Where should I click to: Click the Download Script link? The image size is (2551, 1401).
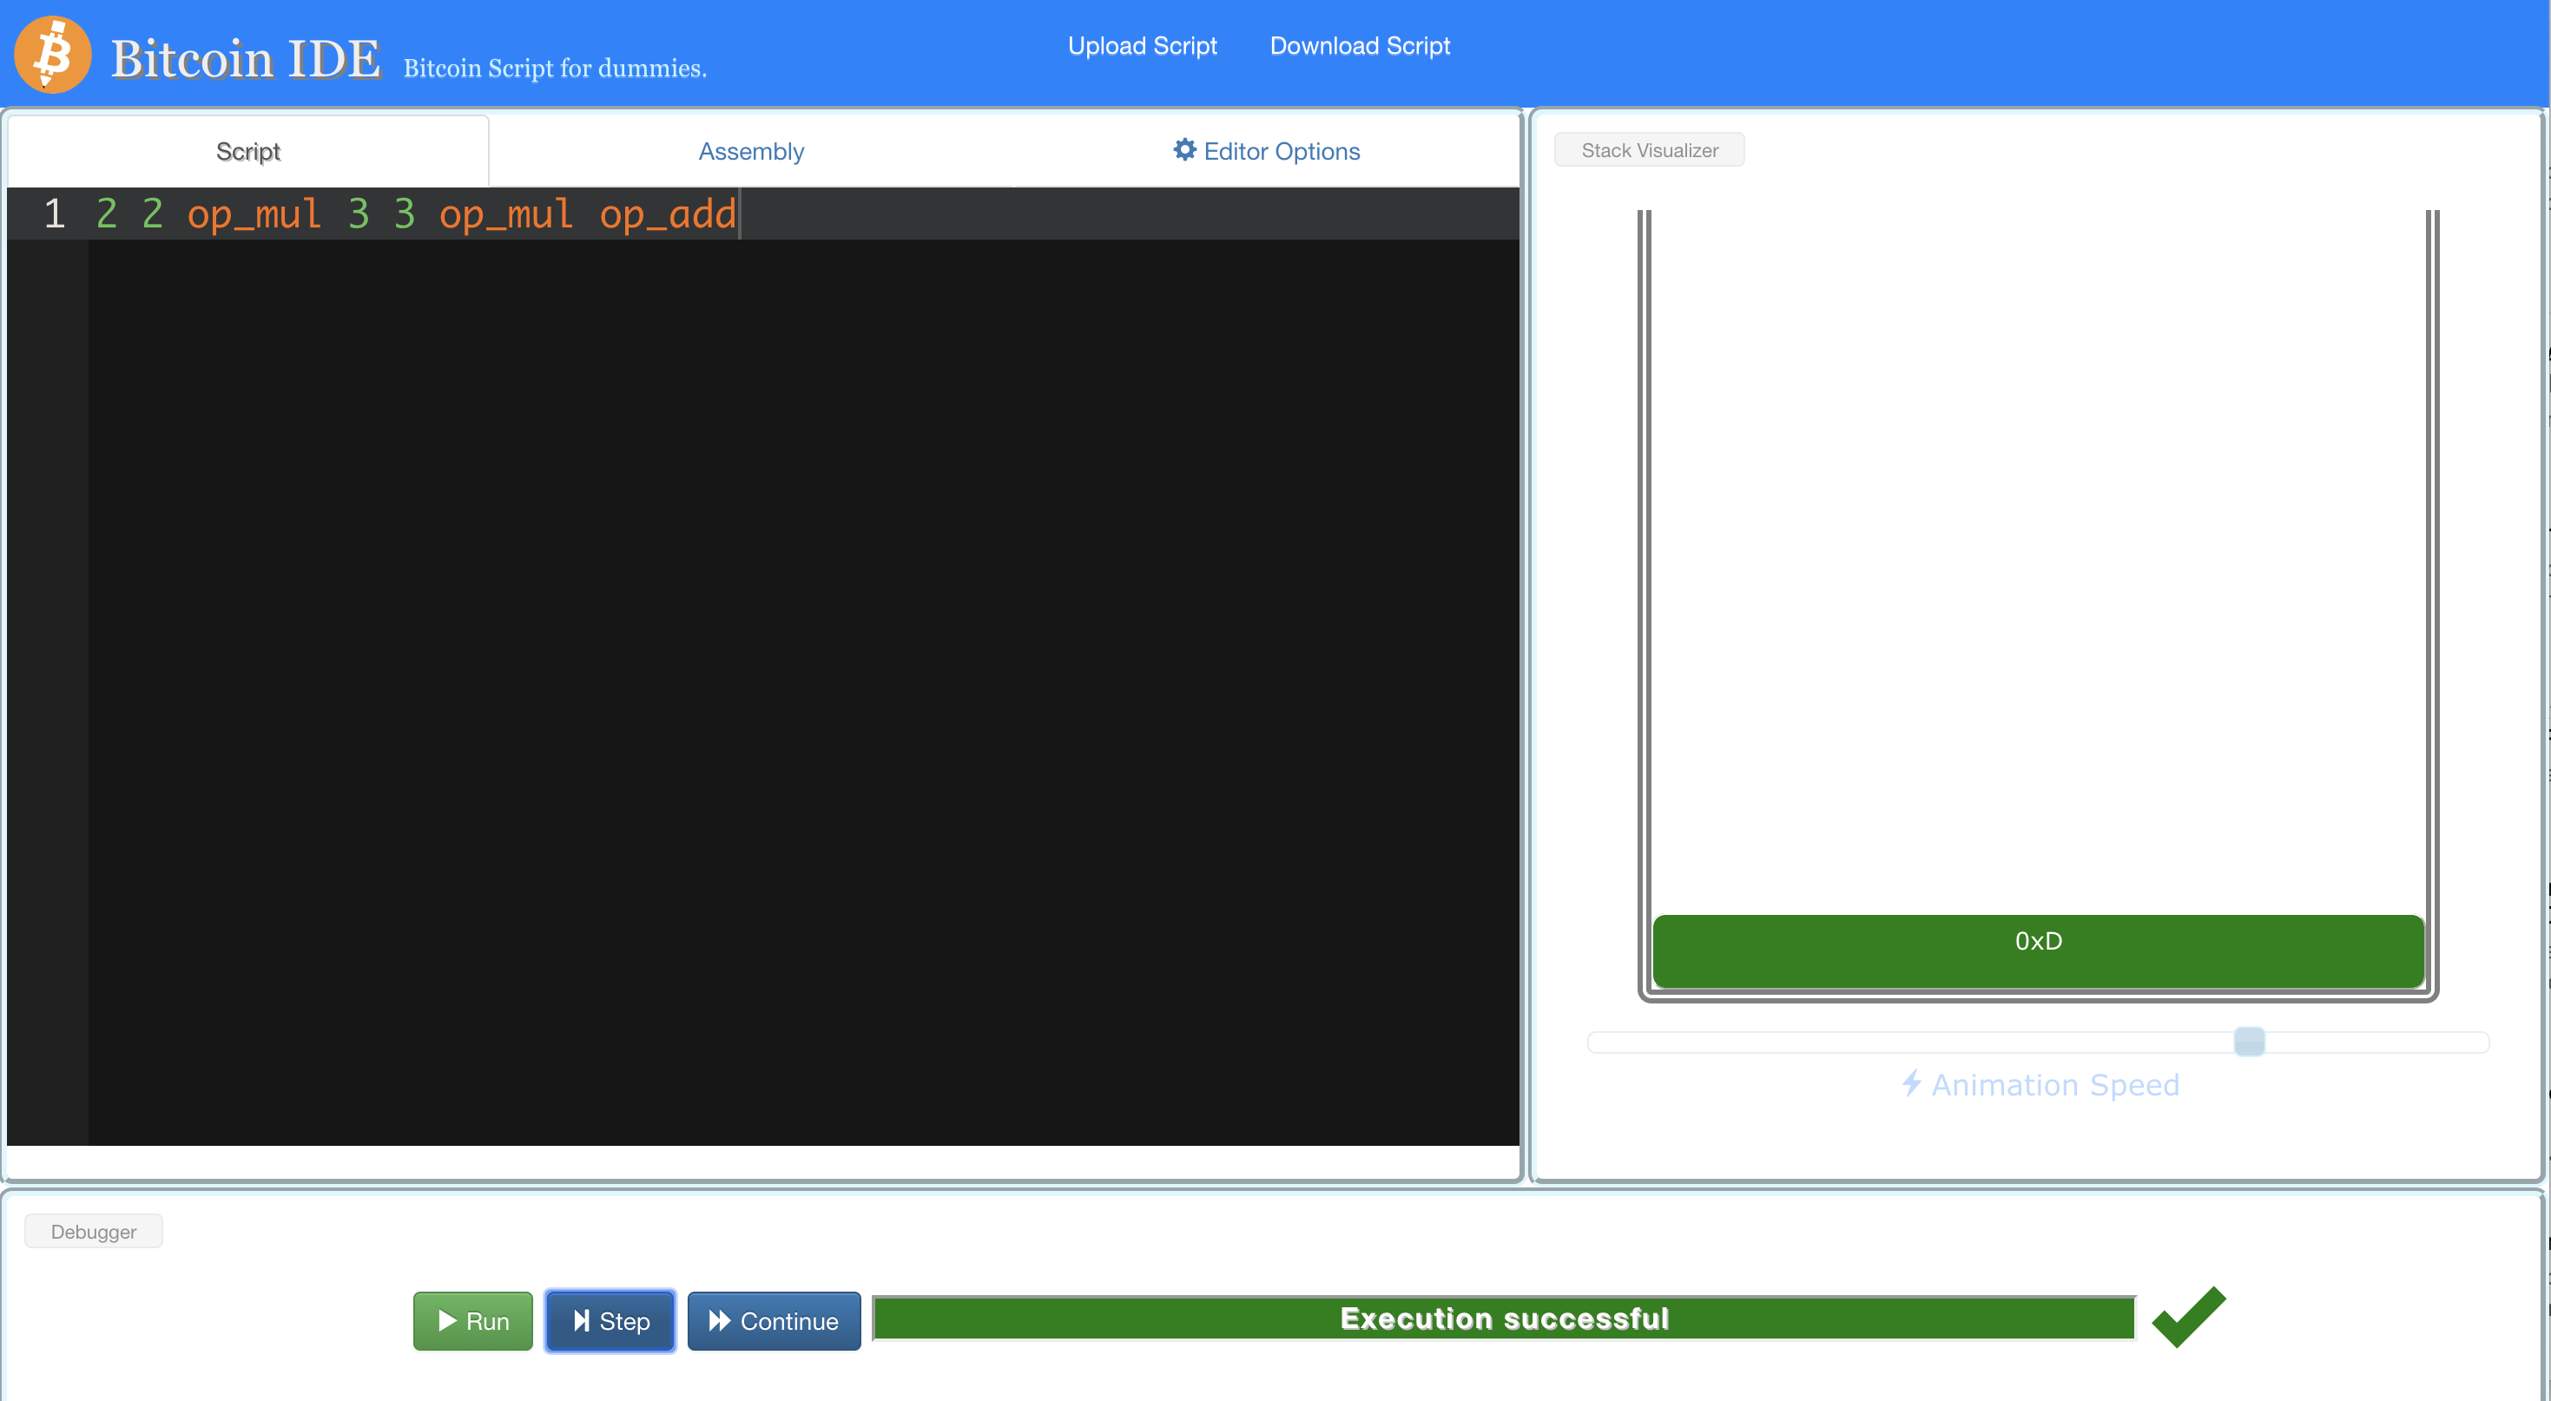coord(1360,45)
